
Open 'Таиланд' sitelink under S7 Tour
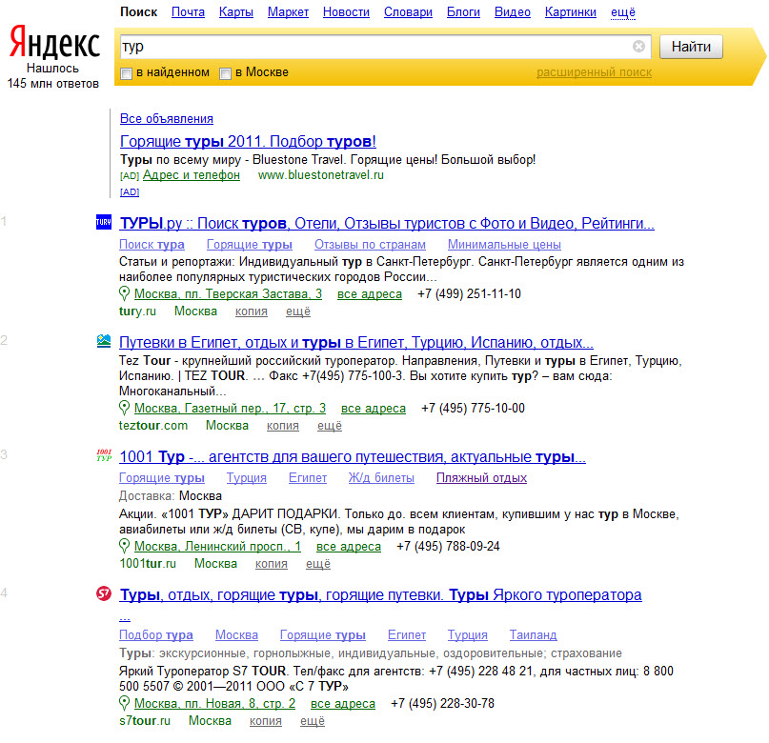[x=533, y=635]
